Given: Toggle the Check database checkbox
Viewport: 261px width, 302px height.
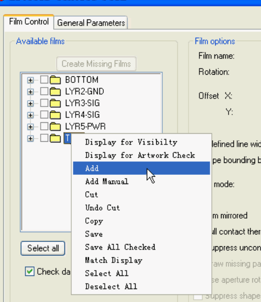Looking at the screenshot, I should click(x=30, y=272).
